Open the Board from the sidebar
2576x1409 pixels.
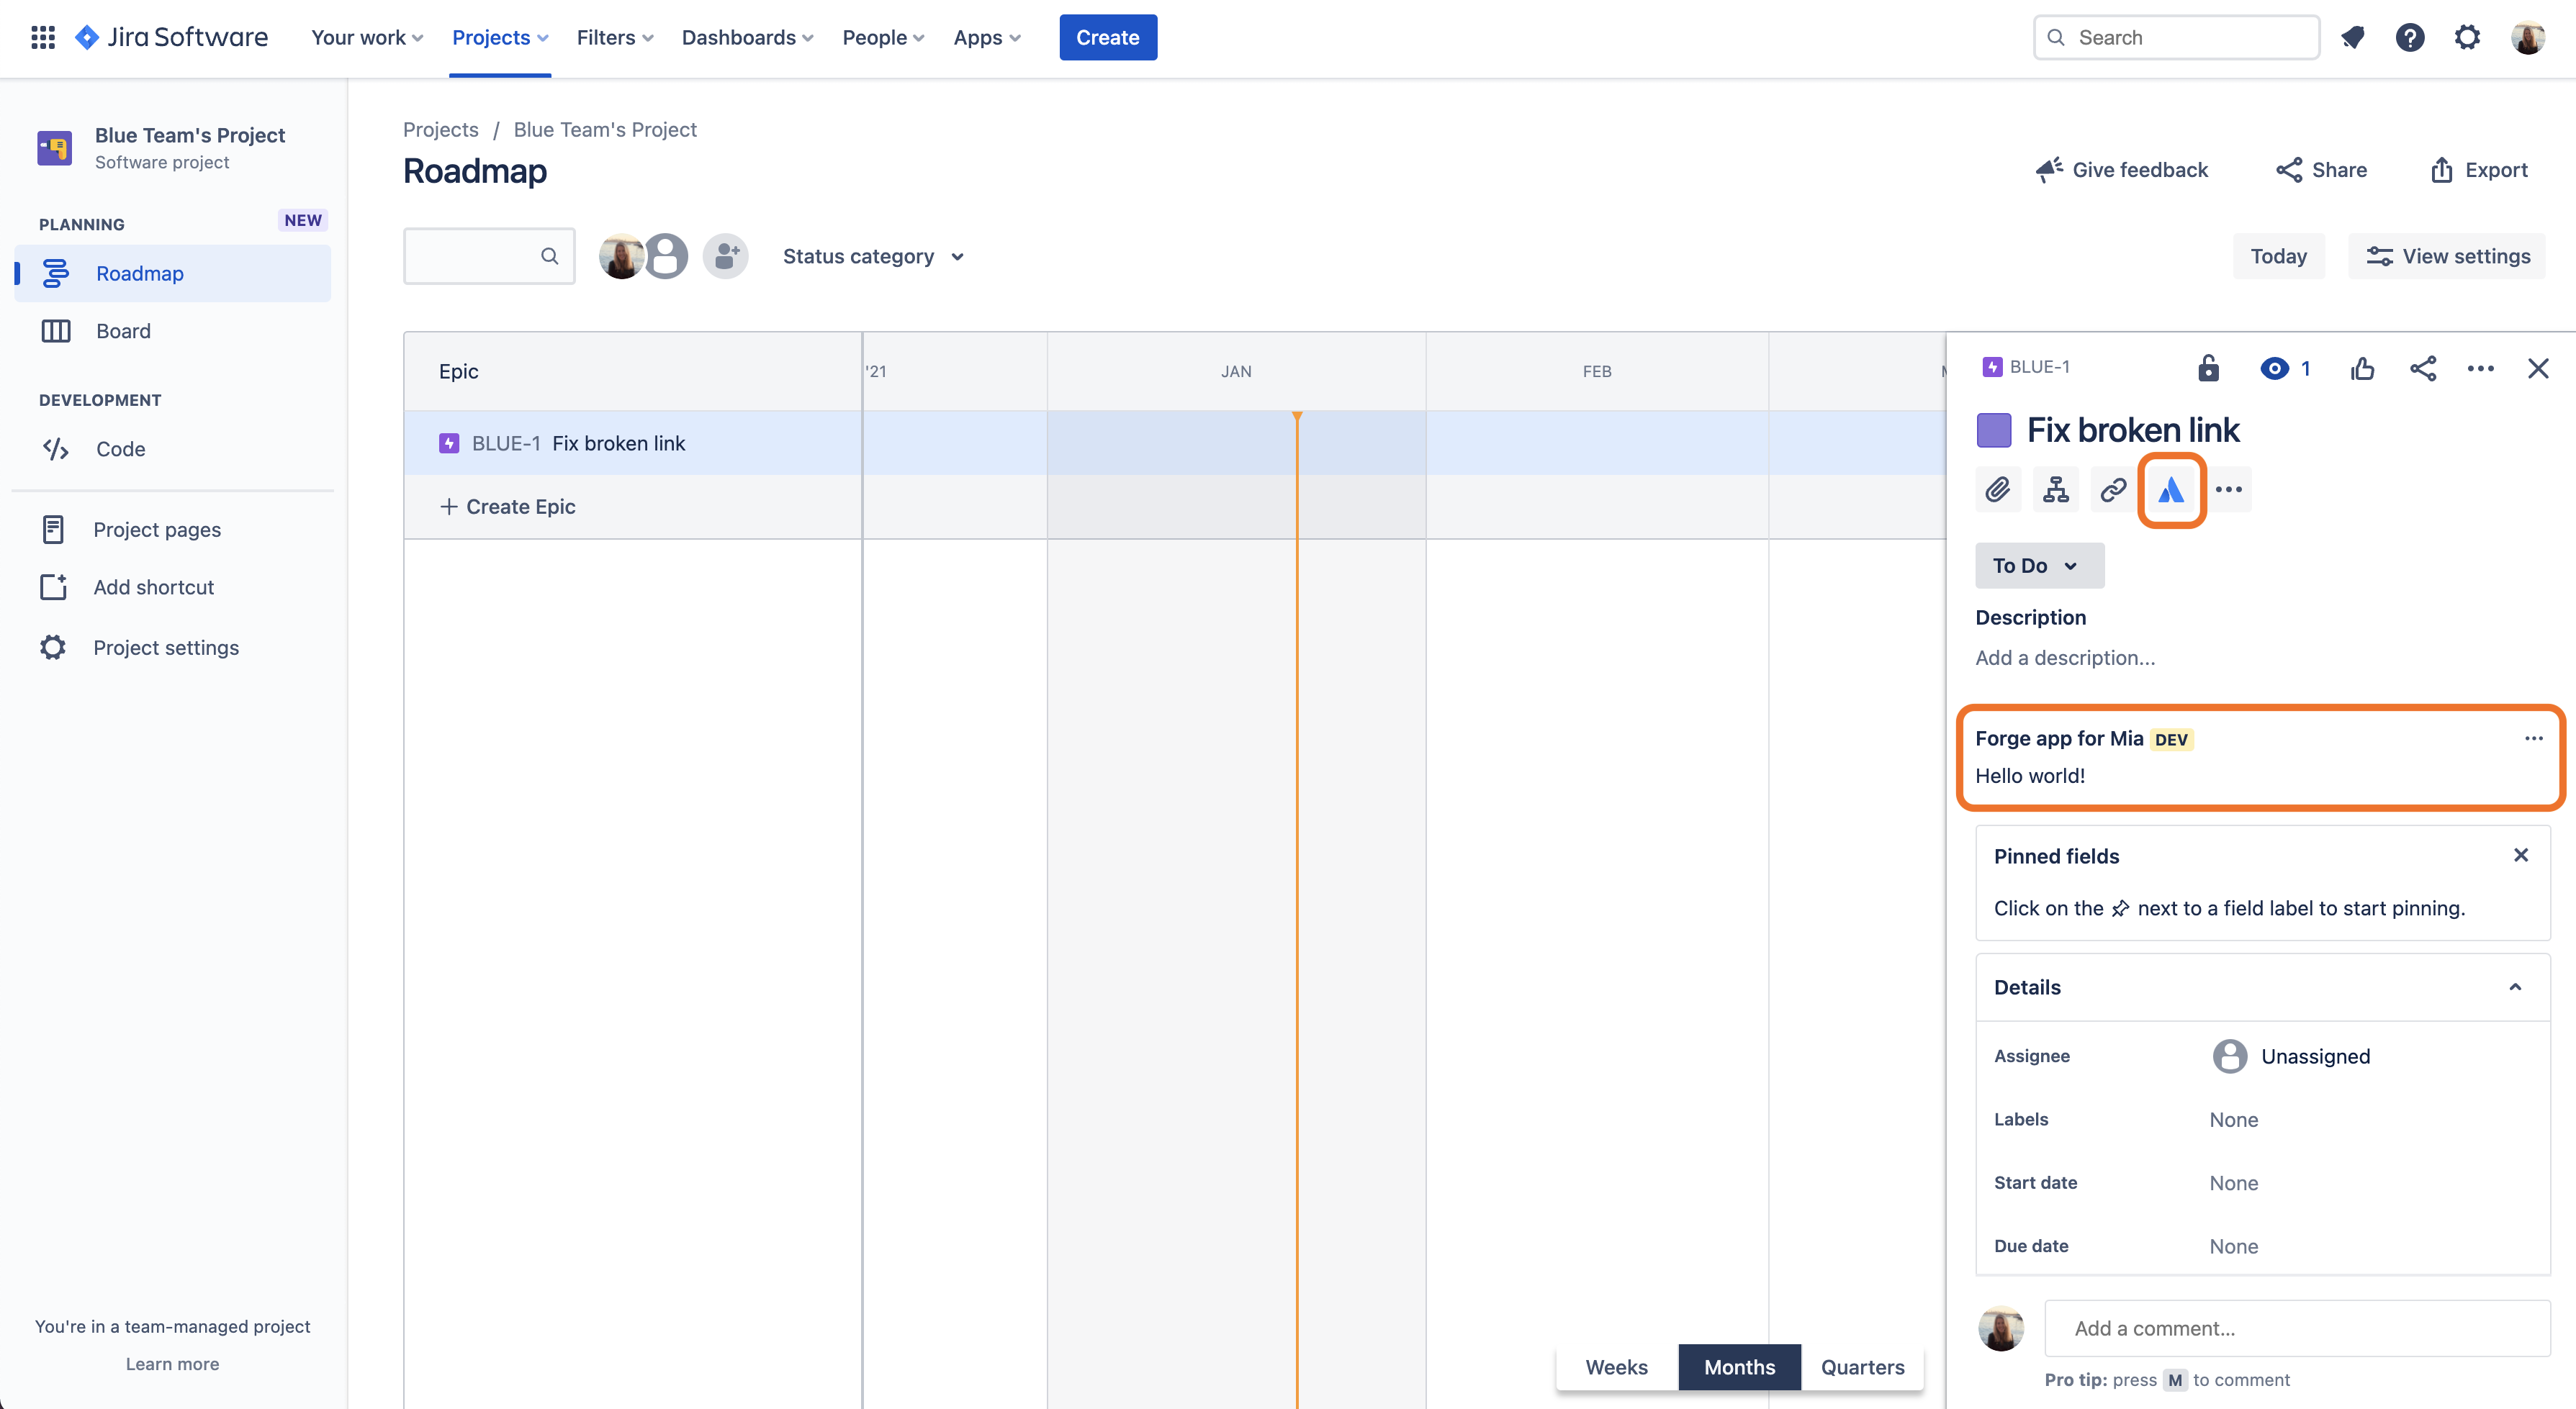point(123,331)
